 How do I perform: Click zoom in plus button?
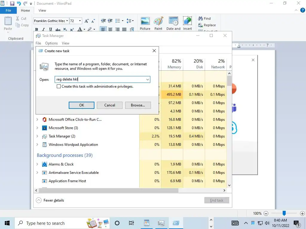click(x=302, y=213)
